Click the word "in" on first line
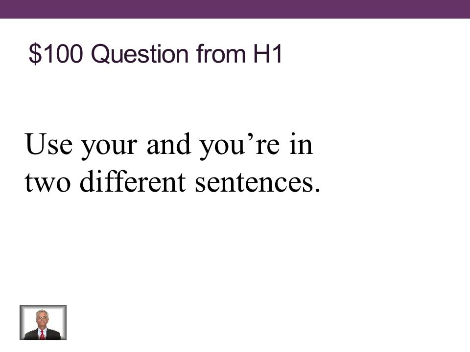470x352 pixels. pyautogui.click(x=301, y=144)
